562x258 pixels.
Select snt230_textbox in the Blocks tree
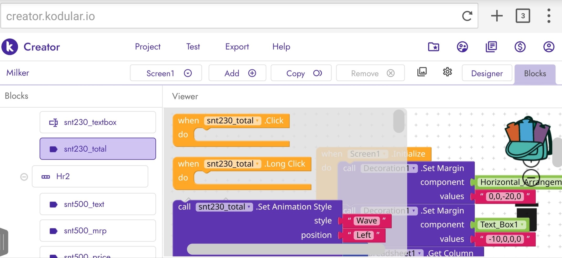(98, 122)
